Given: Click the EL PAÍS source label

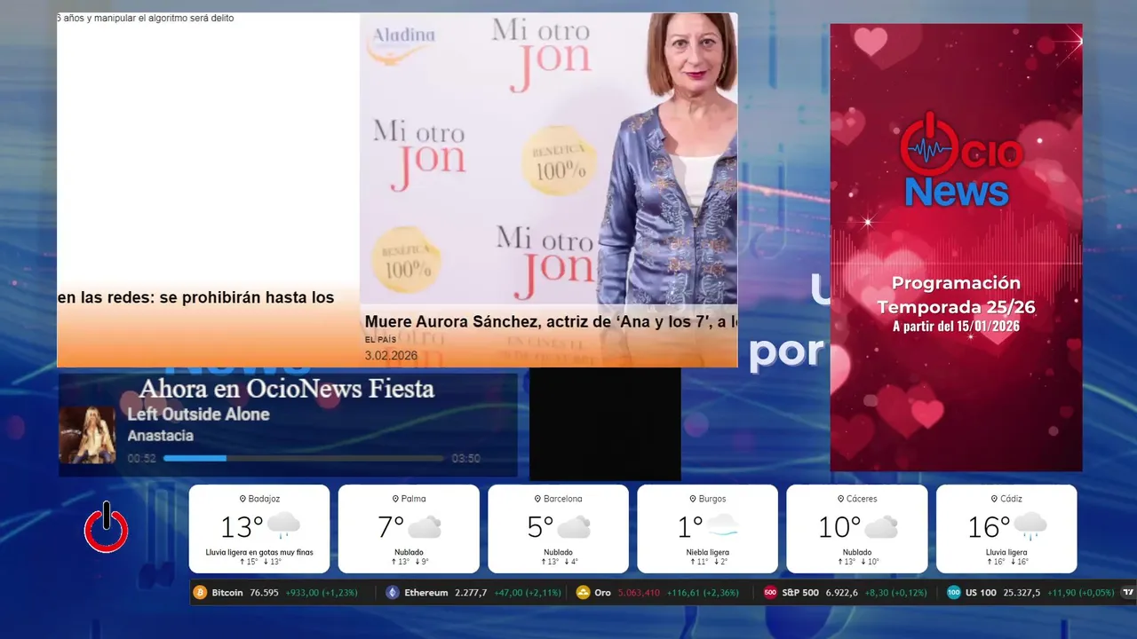Looking at the screenshot, I should [380, 340].
